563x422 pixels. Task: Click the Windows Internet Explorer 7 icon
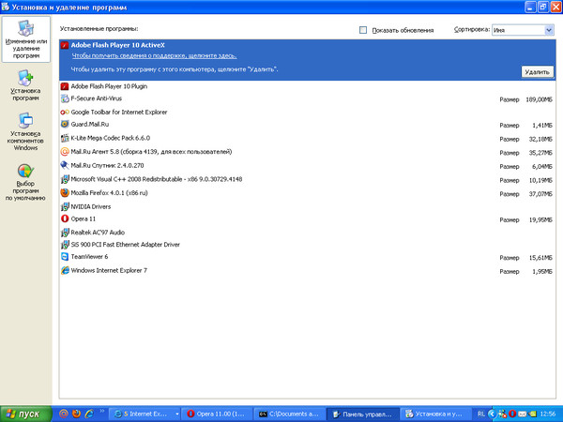65,271
